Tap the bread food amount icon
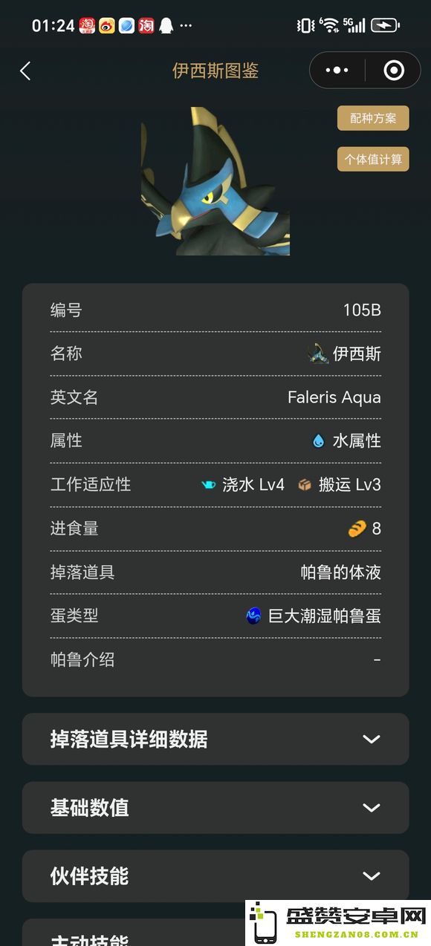This screenshot has width=431, height=946. (357, 529)
